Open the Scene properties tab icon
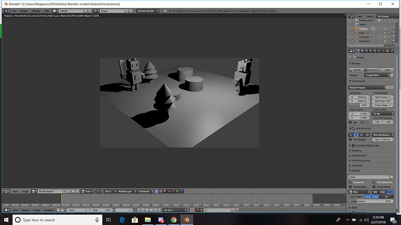Image resolution: width=401 pixels, height=225 pixels. pyautogui.click(x=367, y=51)
